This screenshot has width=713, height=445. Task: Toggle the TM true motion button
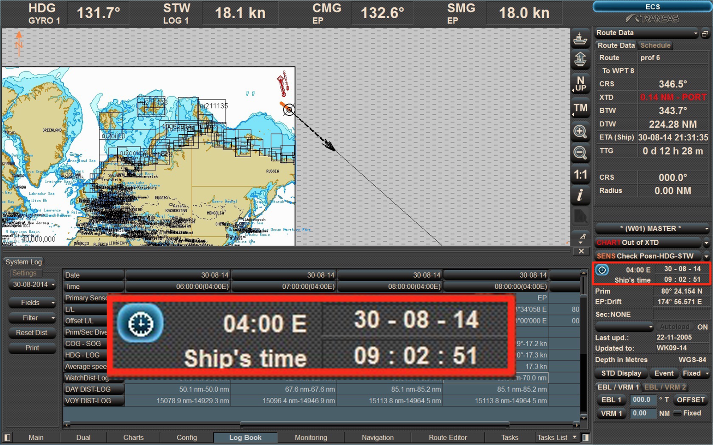580,108
